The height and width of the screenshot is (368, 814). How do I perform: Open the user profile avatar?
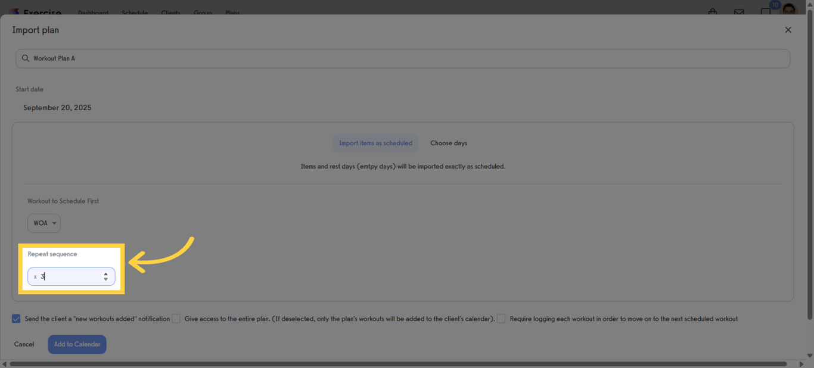coord(789,9)
